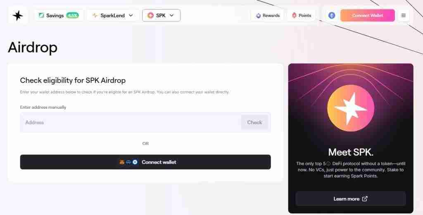Click the Savings percentage badge
This screenshot has width=423, height=215.
pos(73,15)
